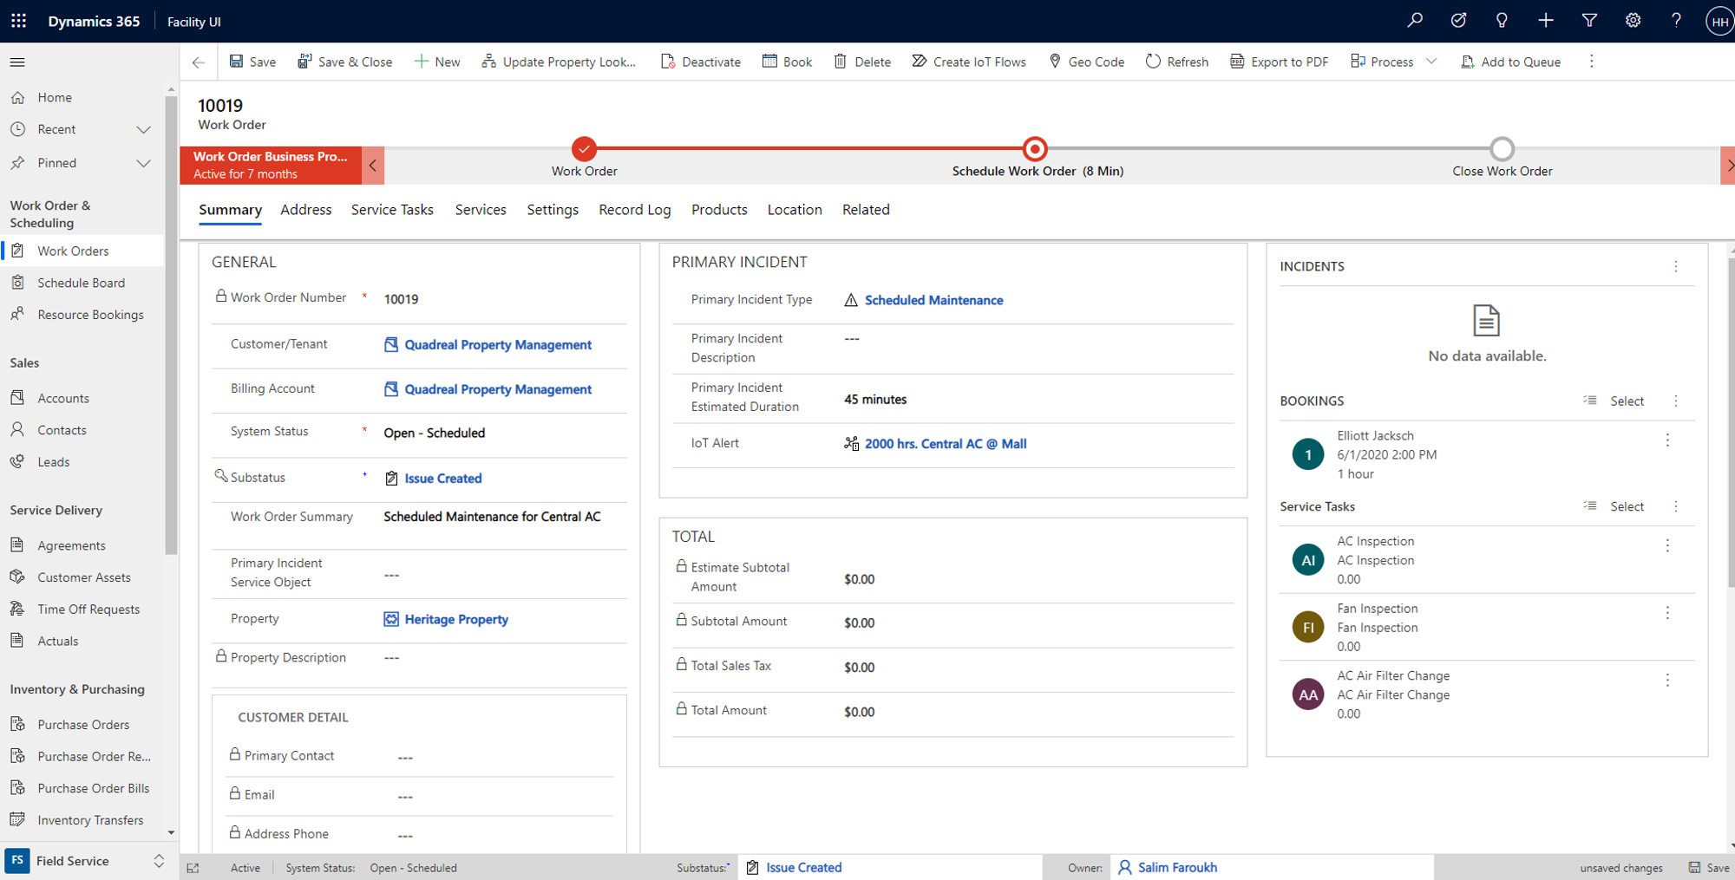Open the advanced find filter icon
This screenshot has height=880, width=1735.
(x=1589, y=20)
